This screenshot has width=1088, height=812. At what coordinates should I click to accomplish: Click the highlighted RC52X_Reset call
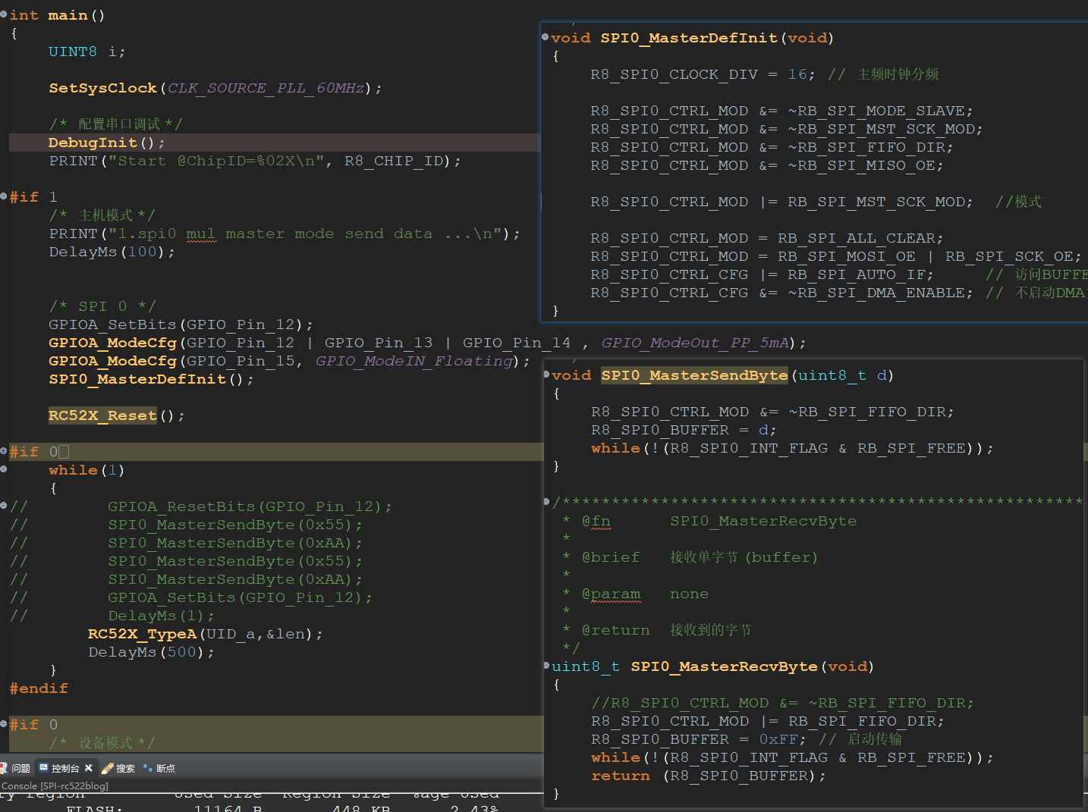pyautogui.click(x=102, y=415)
